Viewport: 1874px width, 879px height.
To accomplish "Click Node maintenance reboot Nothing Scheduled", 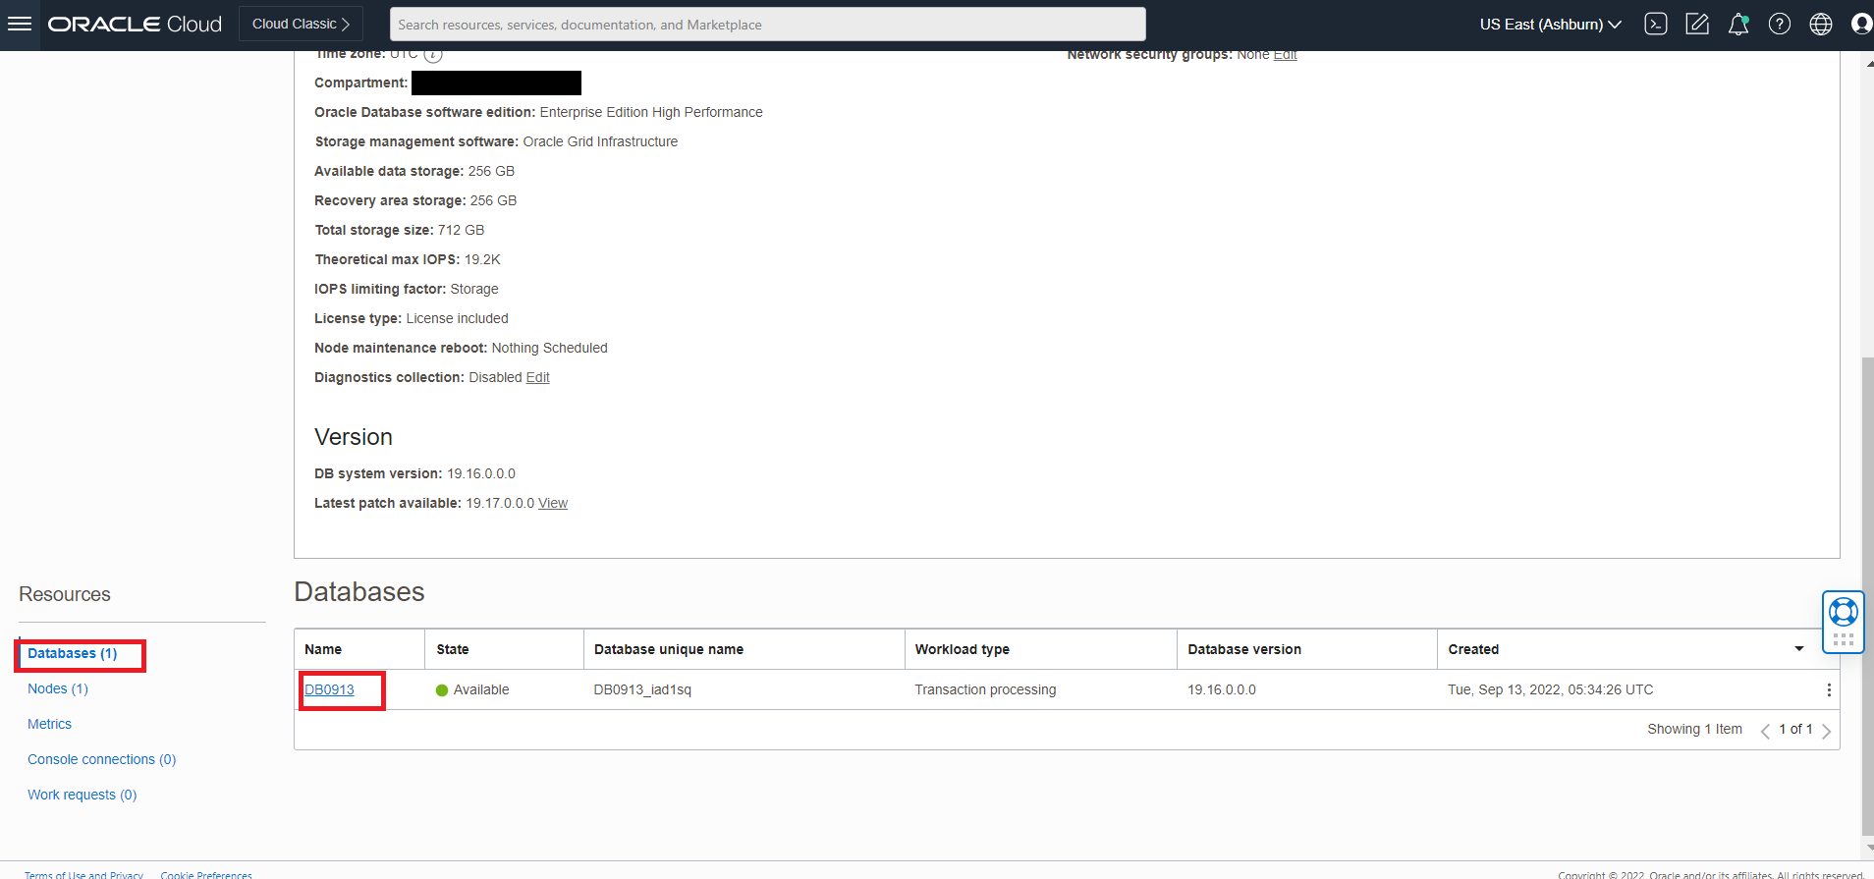I will 550,348.
